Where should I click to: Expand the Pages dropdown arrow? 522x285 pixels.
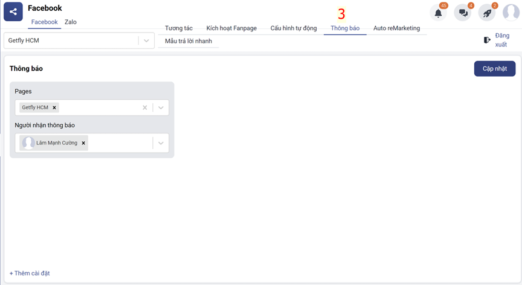pyautogui.click(x=161, y=107)
